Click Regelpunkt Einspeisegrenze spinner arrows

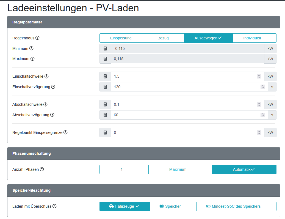[x=259, y=133]
